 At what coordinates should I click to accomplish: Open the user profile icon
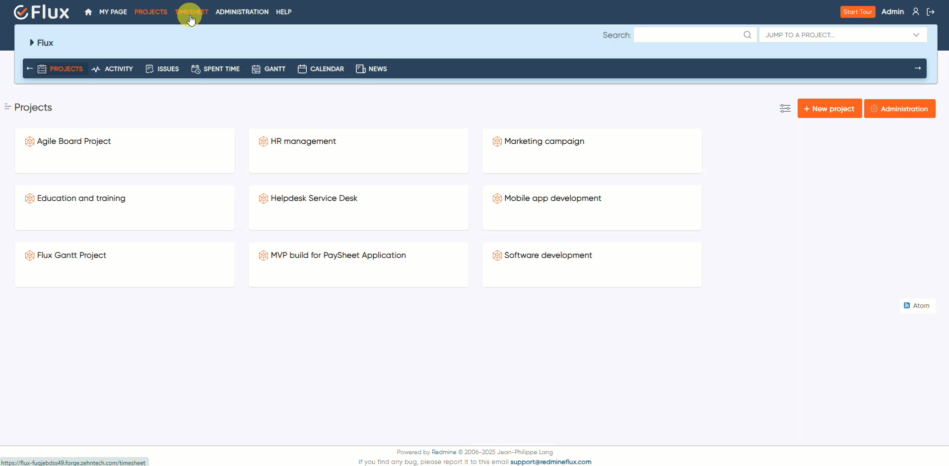916,11
